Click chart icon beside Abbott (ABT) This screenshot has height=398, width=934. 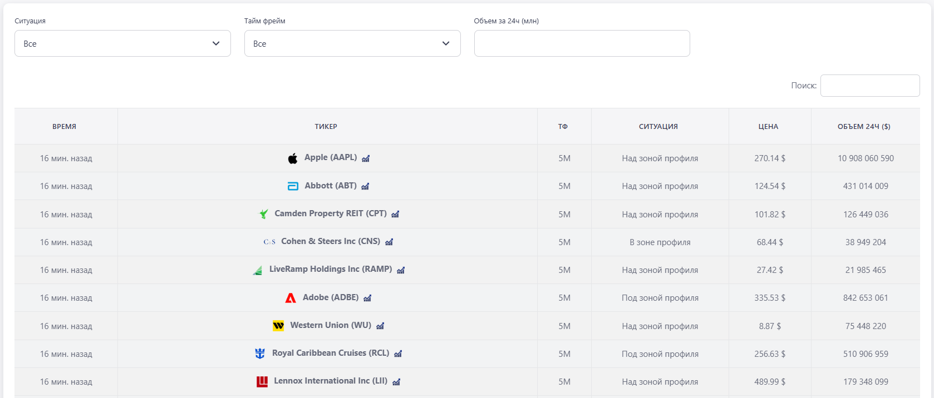tap(365, 186)
